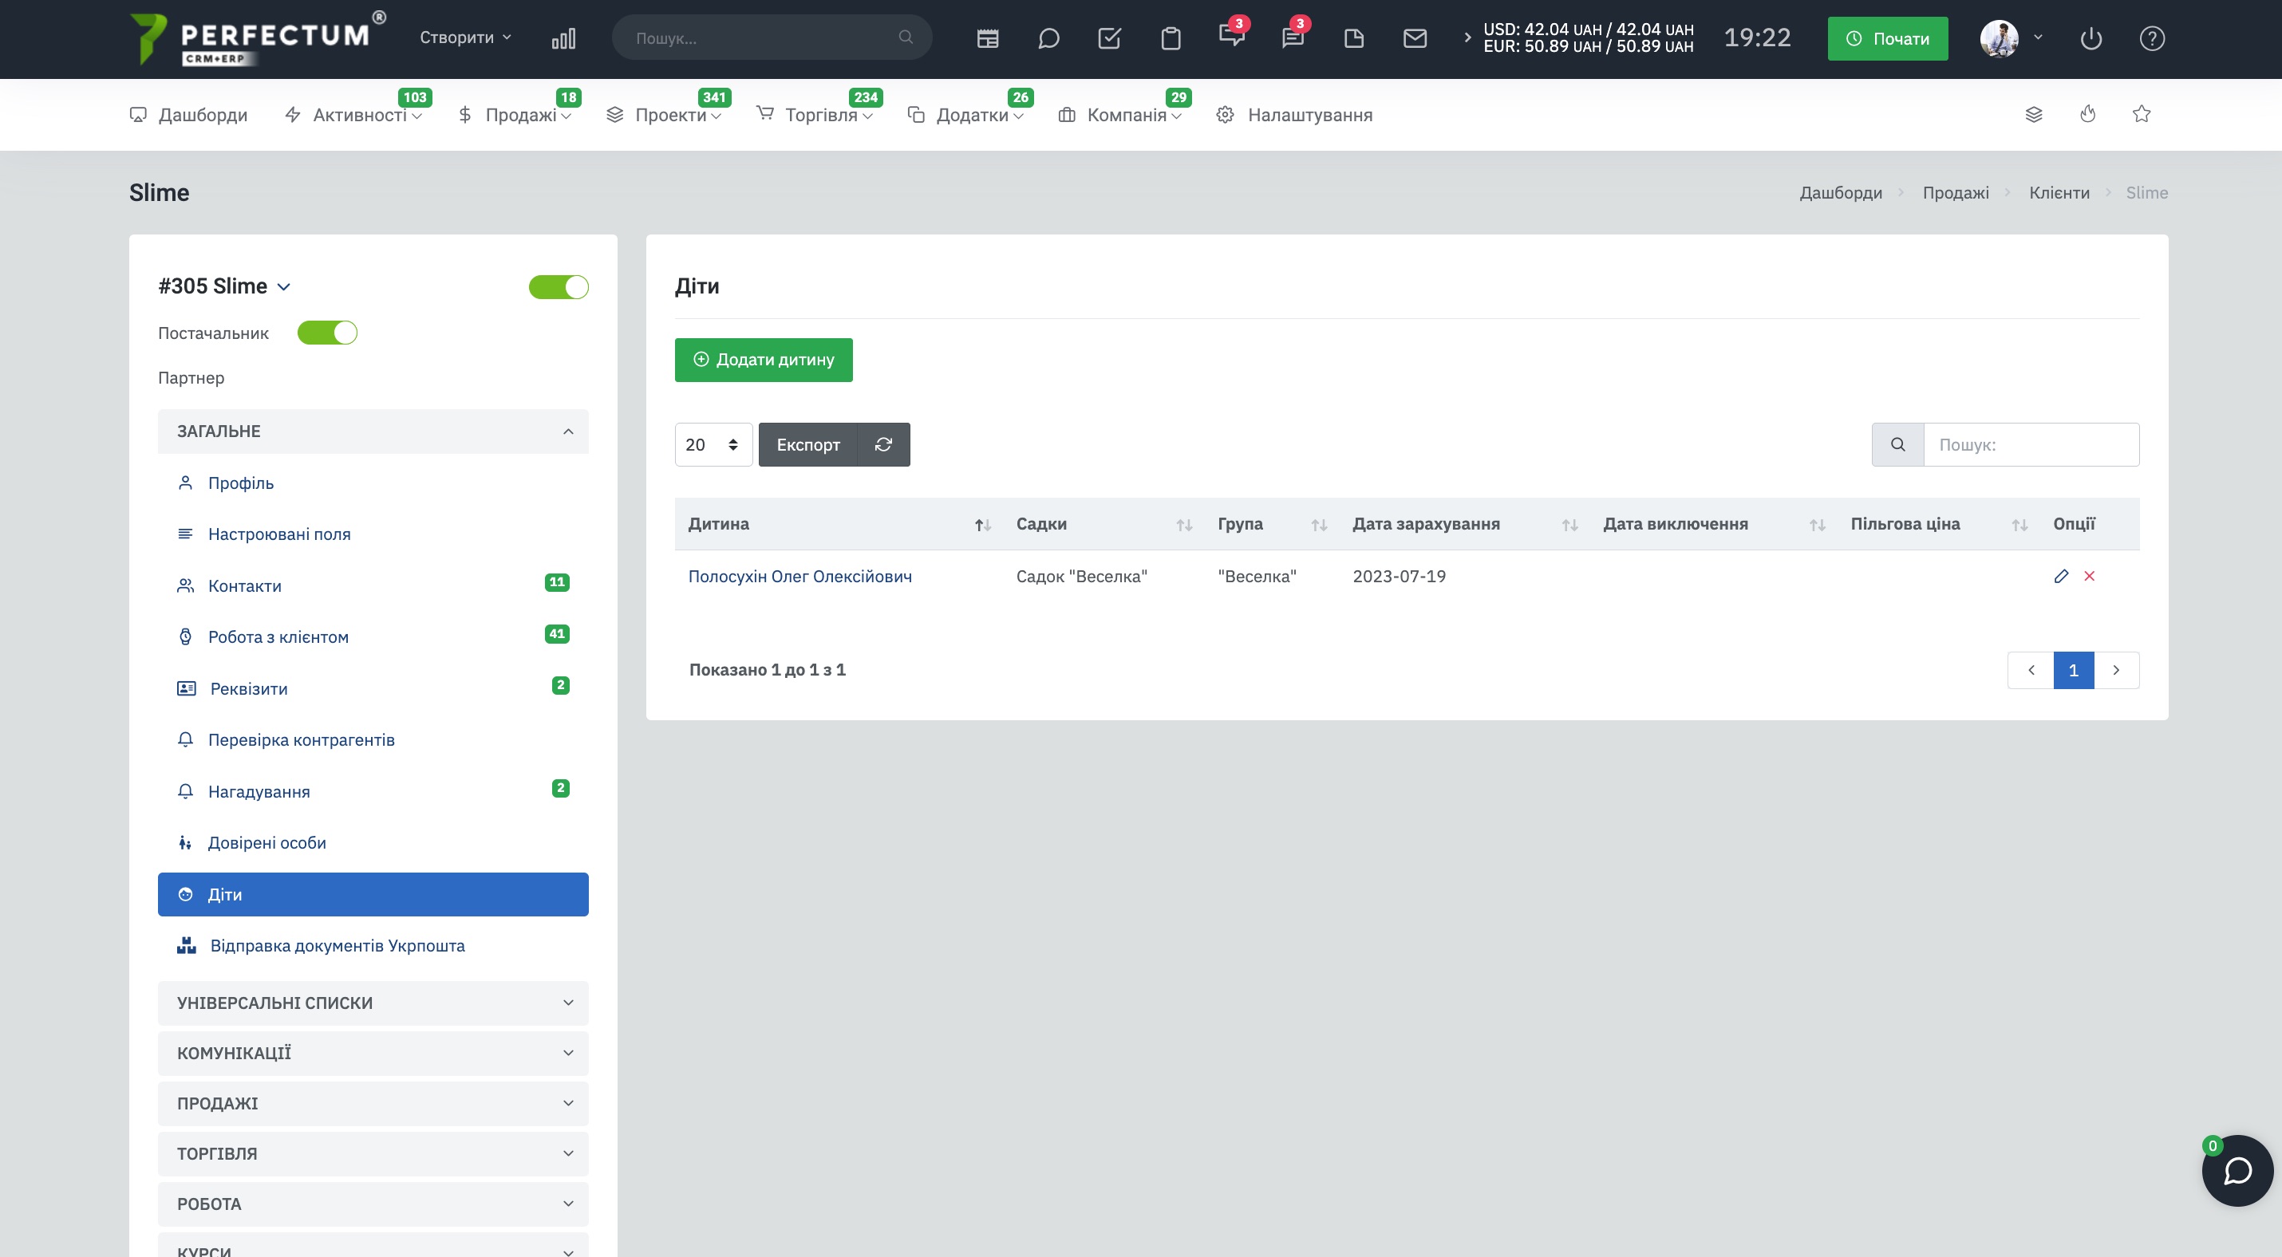The height and width of the screenshot is (1257, 2282).
Task: Click the Додати дитину button
Action: [764, 360]
